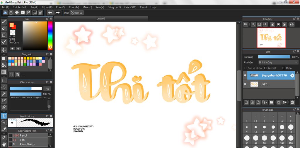Viewport: 300px width, 148px height.
Task: Open the Chỉnh sửa(E) menu
Action: point(20,7)
